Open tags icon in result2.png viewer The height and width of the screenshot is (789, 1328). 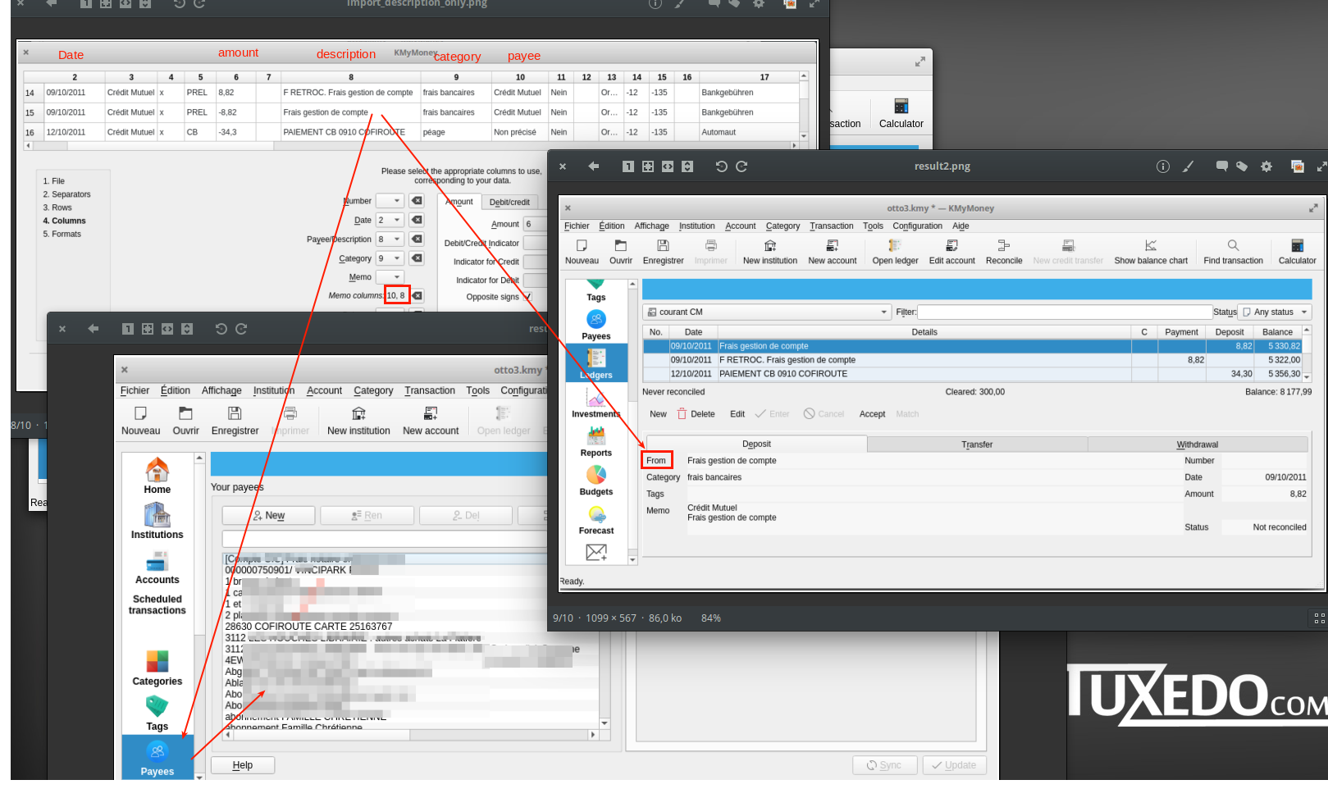click(x=1242, y=166)
